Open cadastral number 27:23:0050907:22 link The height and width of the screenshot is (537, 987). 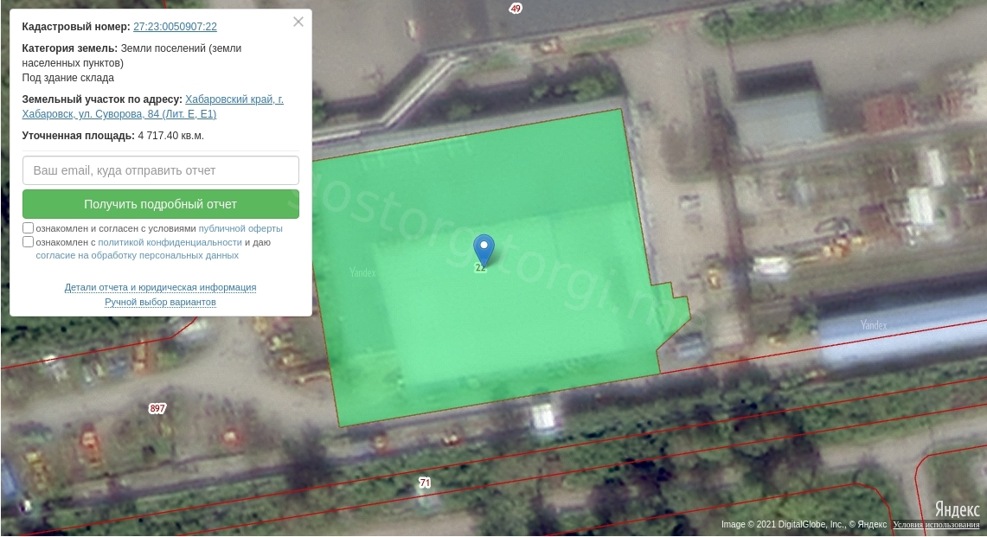175,27
